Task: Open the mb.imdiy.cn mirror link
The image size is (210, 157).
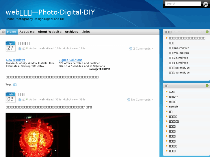Action: pyautogui.click(x=179, y=53)
